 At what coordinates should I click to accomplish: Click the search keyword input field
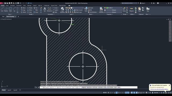[129, 3]
